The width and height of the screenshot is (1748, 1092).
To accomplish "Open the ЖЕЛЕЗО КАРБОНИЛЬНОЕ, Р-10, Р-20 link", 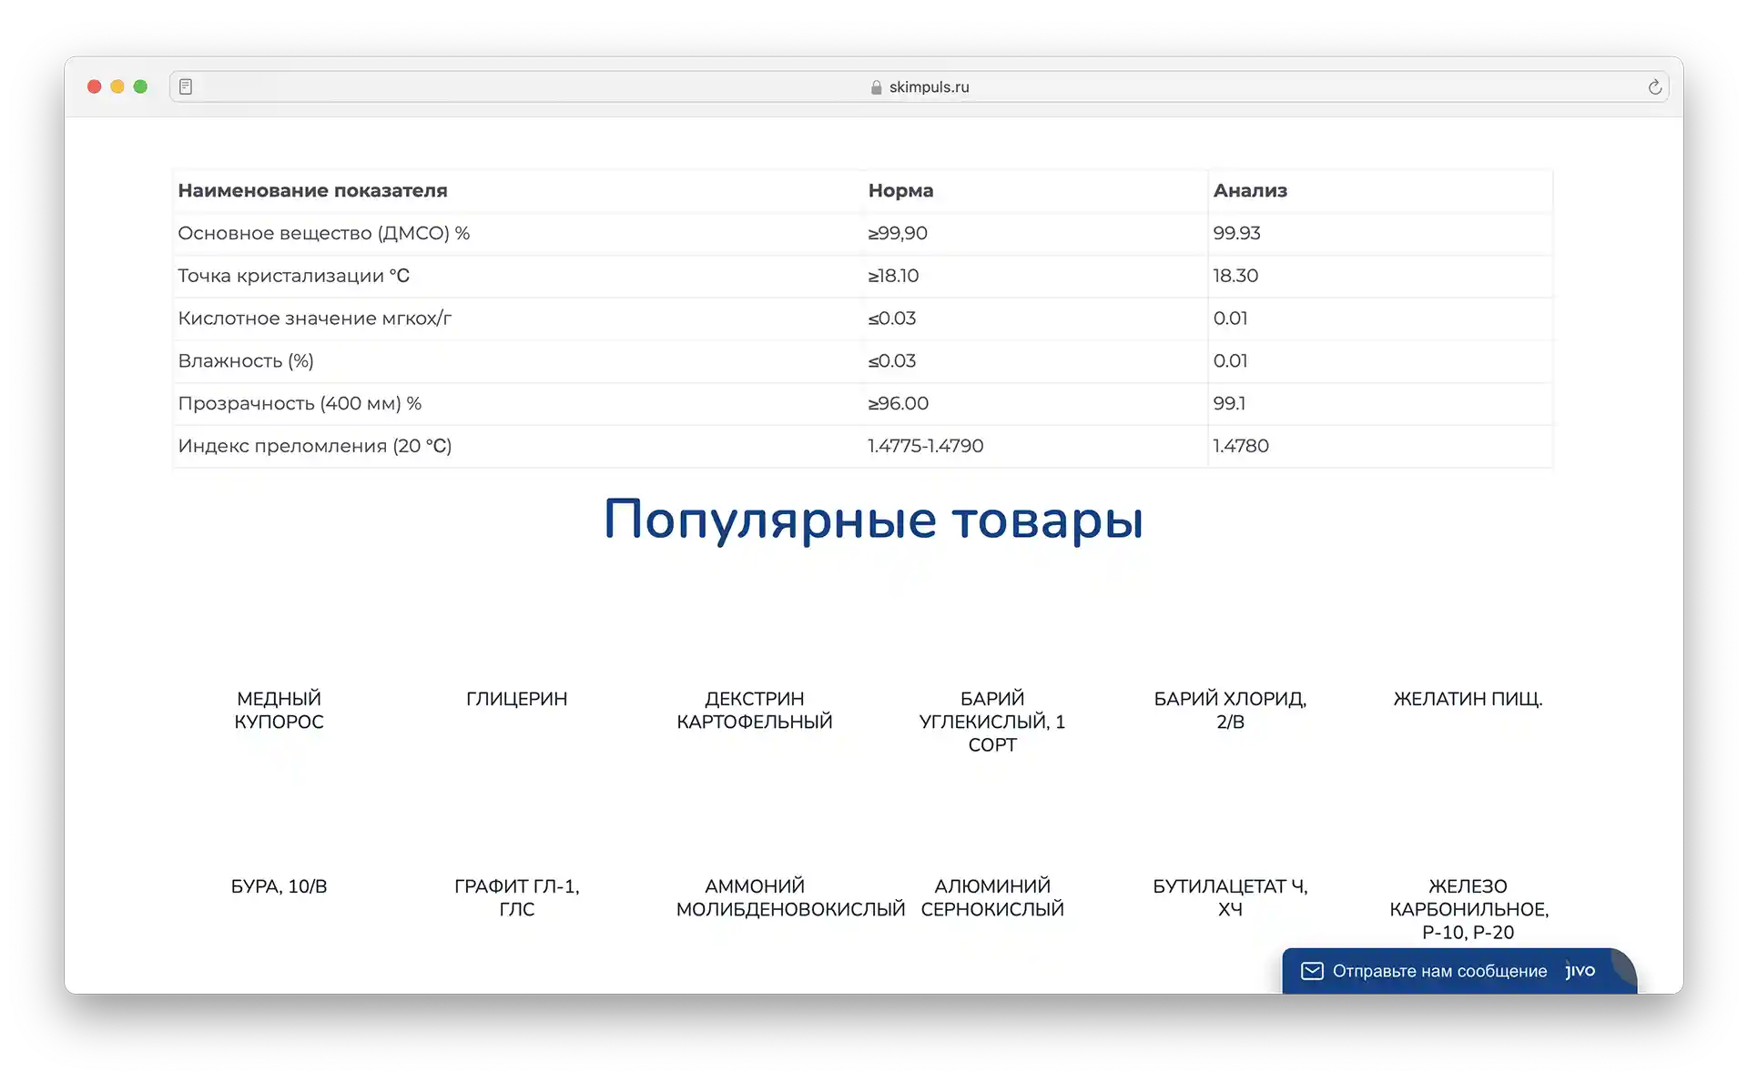I will click(1469, 909).
